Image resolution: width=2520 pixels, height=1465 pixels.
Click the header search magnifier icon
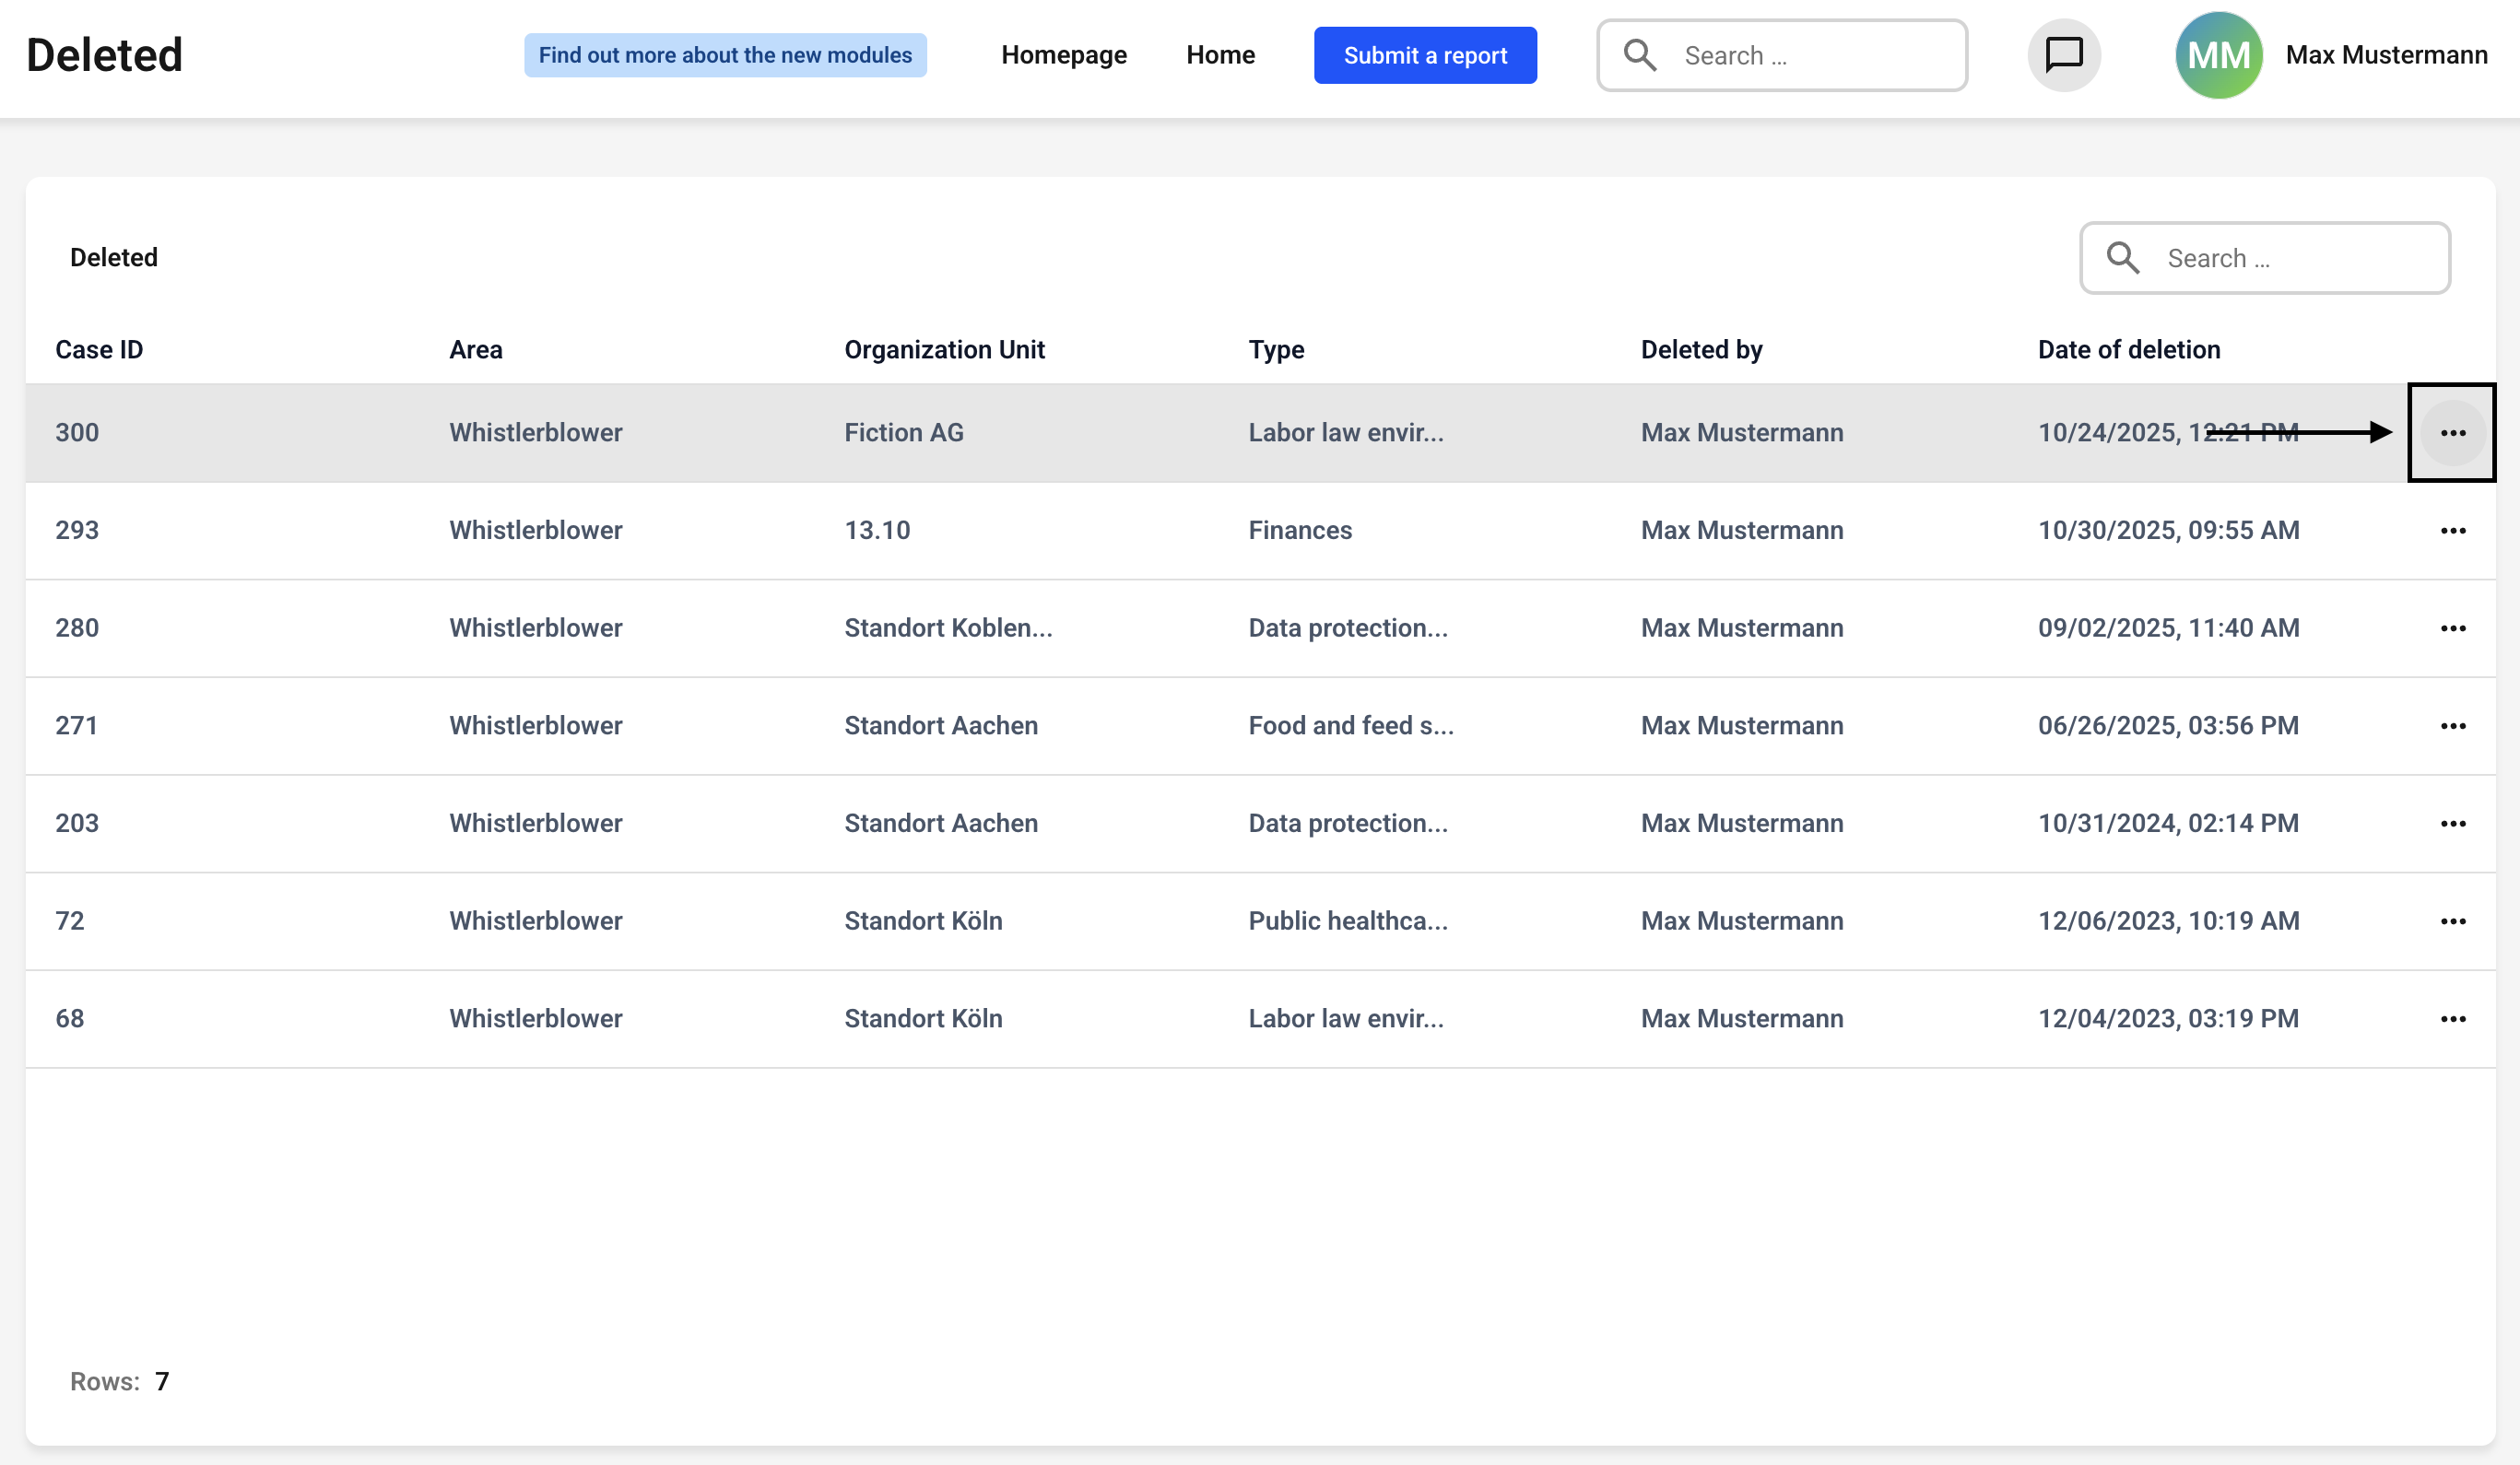click(1640, 55)
